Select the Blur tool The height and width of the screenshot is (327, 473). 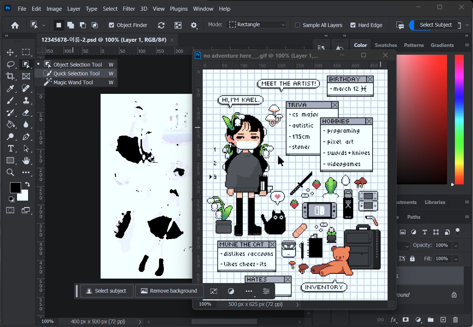pos(26,125)
